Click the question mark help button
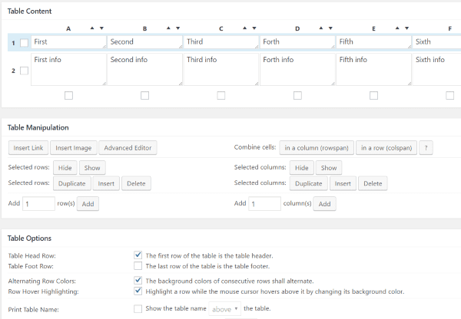461x319 pixels. 426,147
